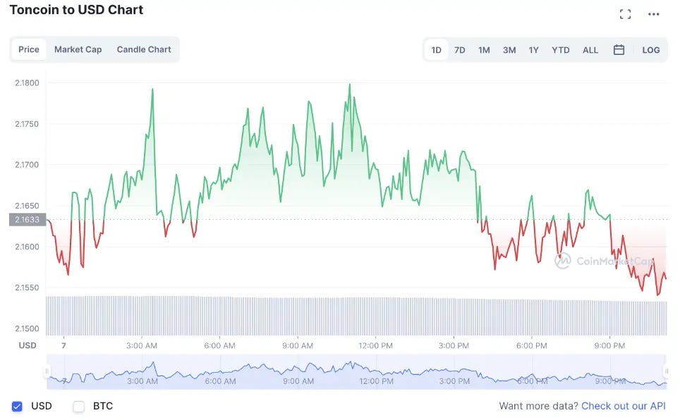Select the 7D time range
The width and height of the screenshot is (680, 420).
(x=460, y=50)
